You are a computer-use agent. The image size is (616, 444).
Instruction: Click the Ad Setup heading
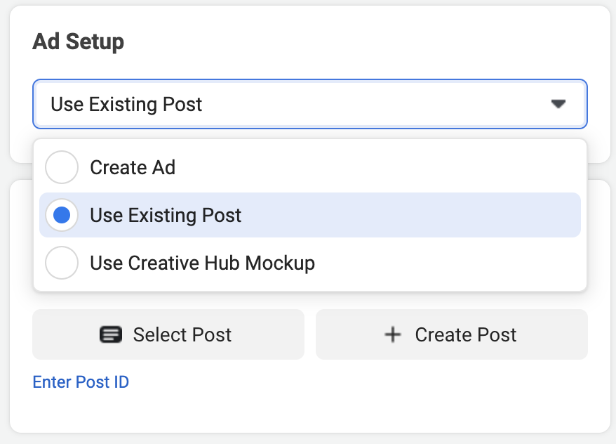coord(78,41)
